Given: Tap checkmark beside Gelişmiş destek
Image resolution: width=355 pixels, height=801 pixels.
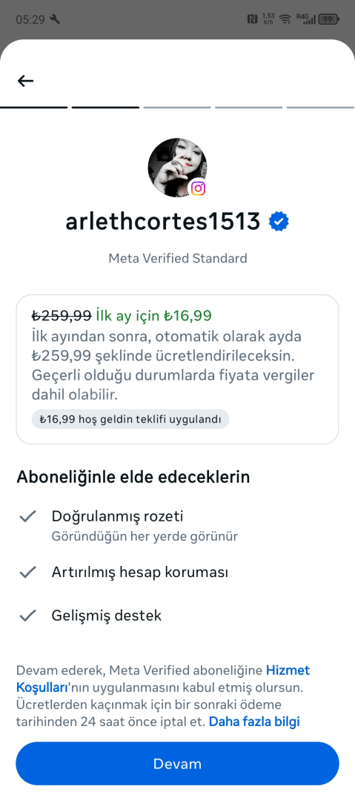Looking at the screenshot, I should [x=27, y=615].
